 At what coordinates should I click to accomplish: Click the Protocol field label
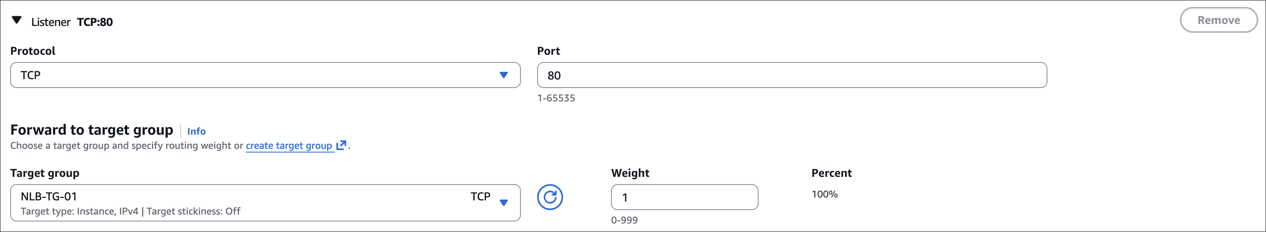(x=33, y=51)
